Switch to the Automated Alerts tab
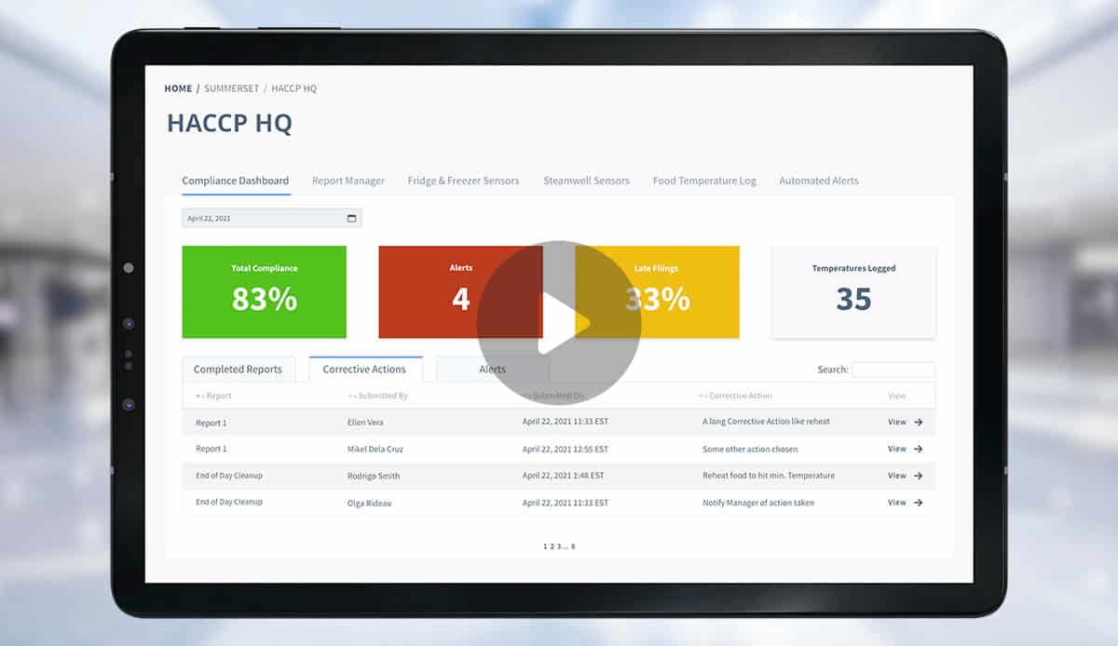Image resolution: width=1118 pixels, height=646 pixels. [819, 180]
